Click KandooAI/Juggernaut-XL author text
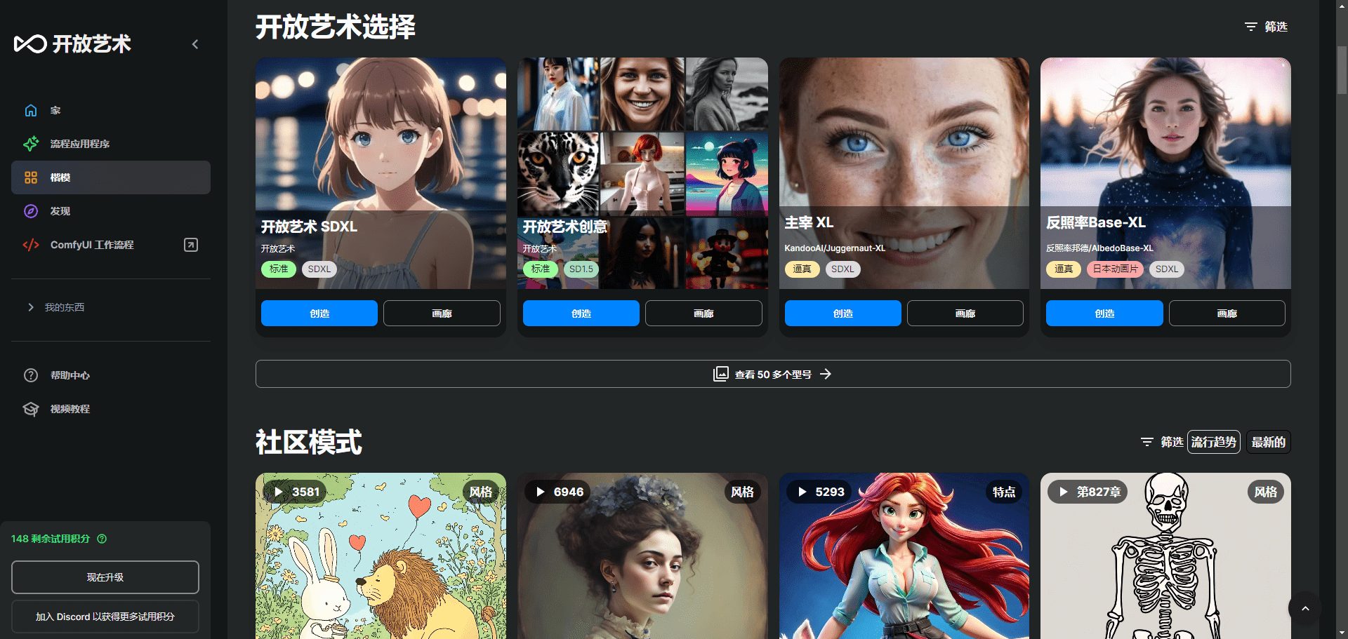The height and width of the screenshot is (639, 1348). point(835,248)
